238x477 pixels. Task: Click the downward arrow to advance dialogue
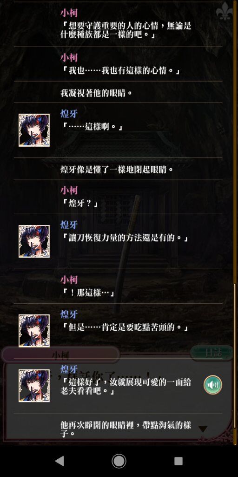coord(203,429)
